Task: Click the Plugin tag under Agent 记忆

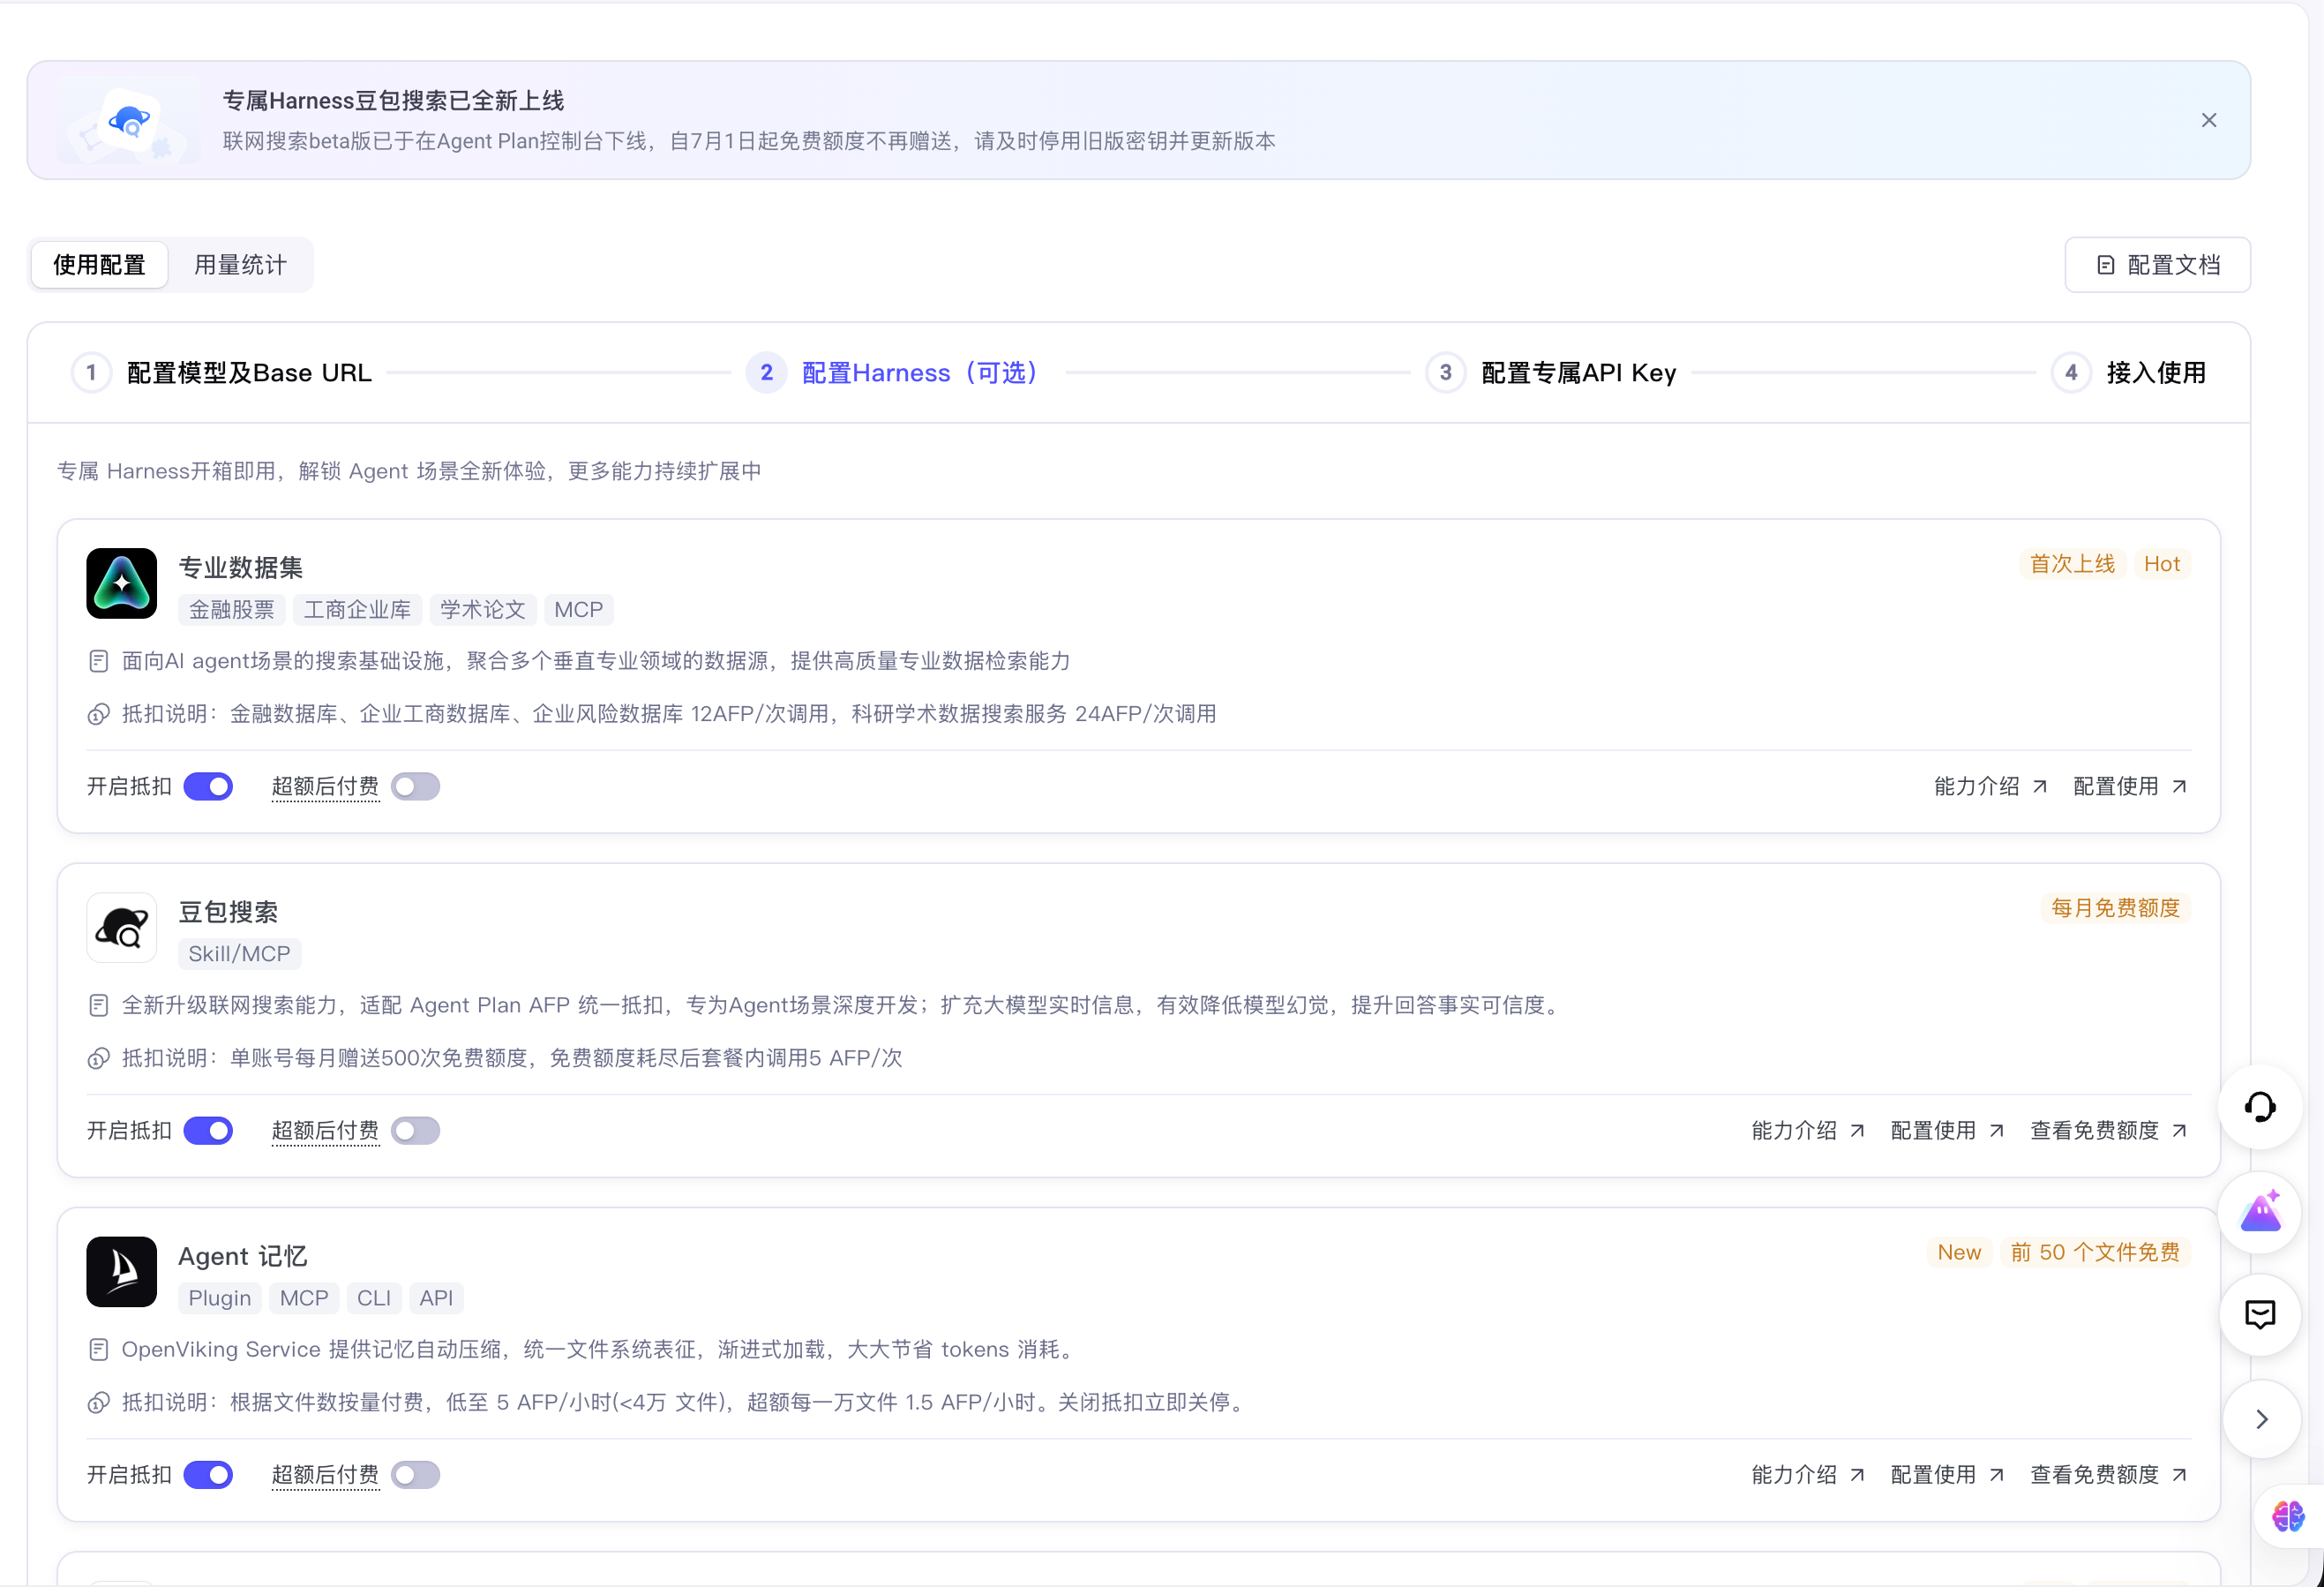Action: [x=220, y=1297]
